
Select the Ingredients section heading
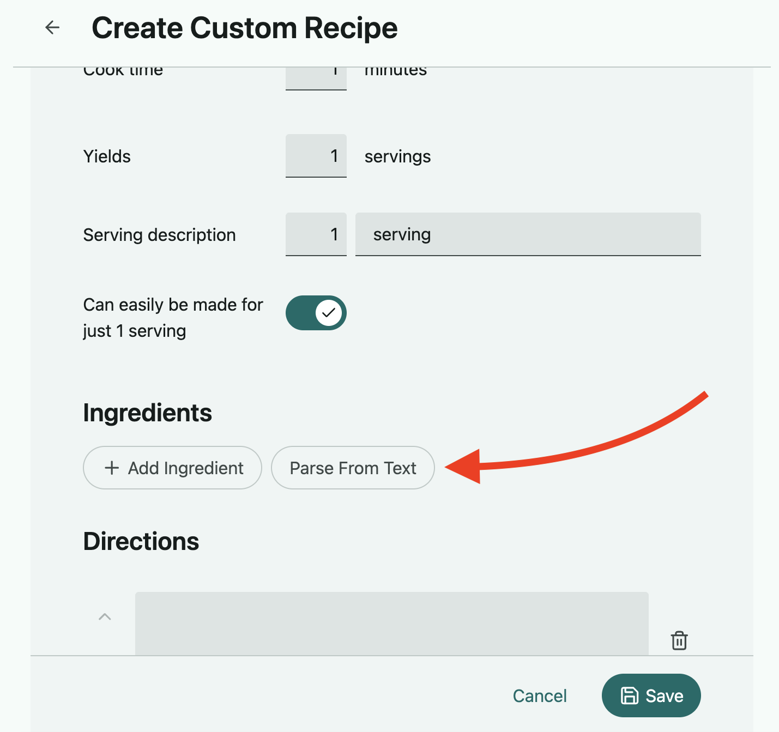pyautogui.click(x=147, y=413)
